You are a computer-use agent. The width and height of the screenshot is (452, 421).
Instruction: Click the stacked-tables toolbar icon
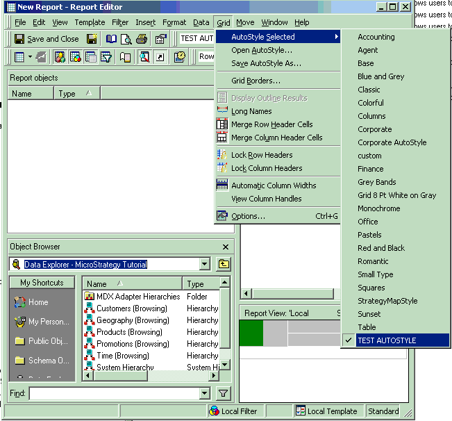click(90, 57)
